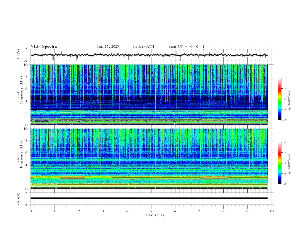Click the "VLF Spectra" plot title
306x237 pixels.
pos(44,46)
